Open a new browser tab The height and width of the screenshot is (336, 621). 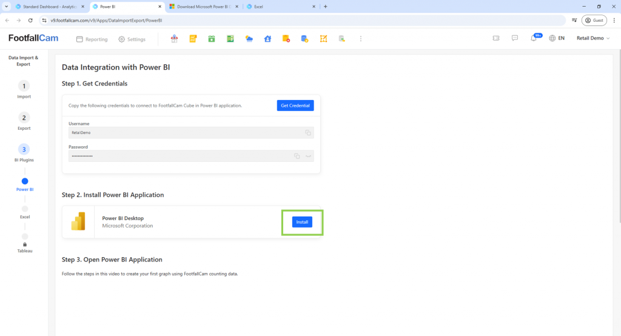pos(326,6)
